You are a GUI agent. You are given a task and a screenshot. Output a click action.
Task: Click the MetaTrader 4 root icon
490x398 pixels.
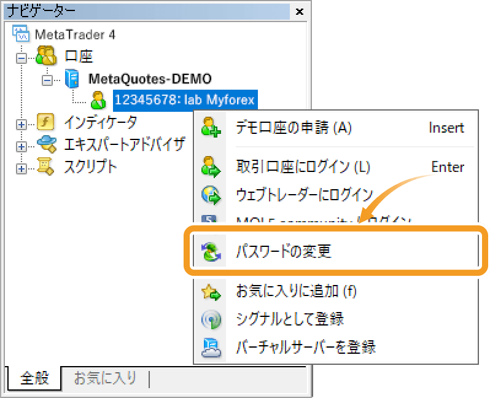point(21,33)
